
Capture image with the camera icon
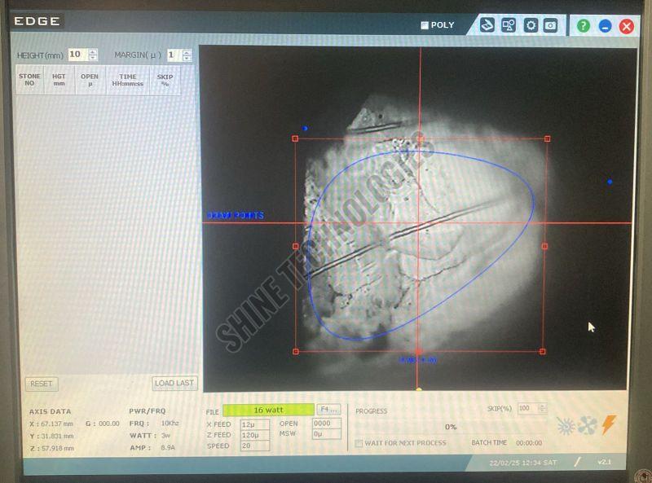pos(551,25)
